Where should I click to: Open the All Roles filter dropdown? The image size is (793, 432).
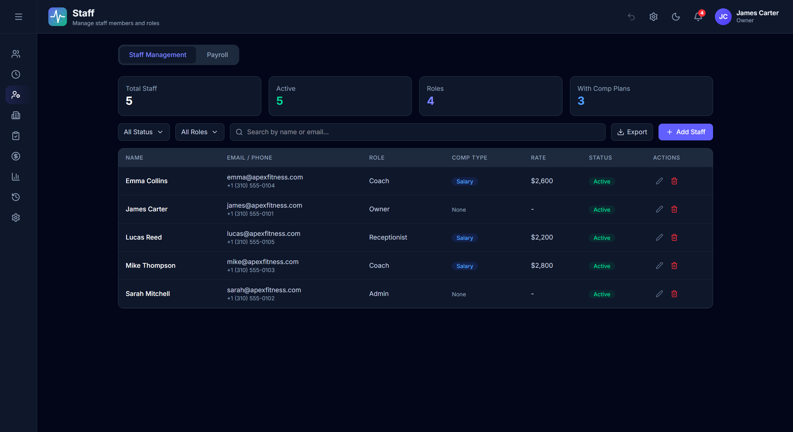[200, 132]
